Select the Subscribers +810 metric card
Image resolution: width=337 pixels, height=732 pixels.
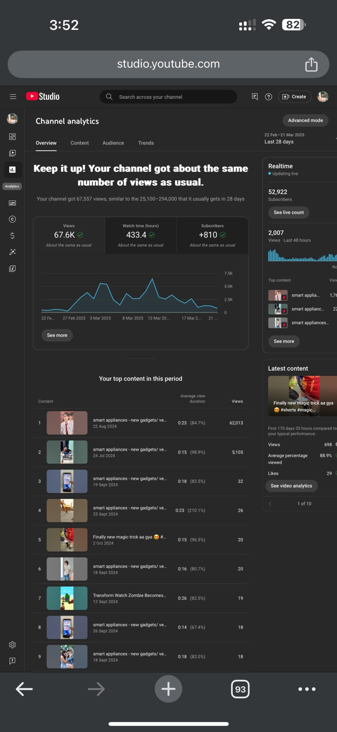coord(213,236)
